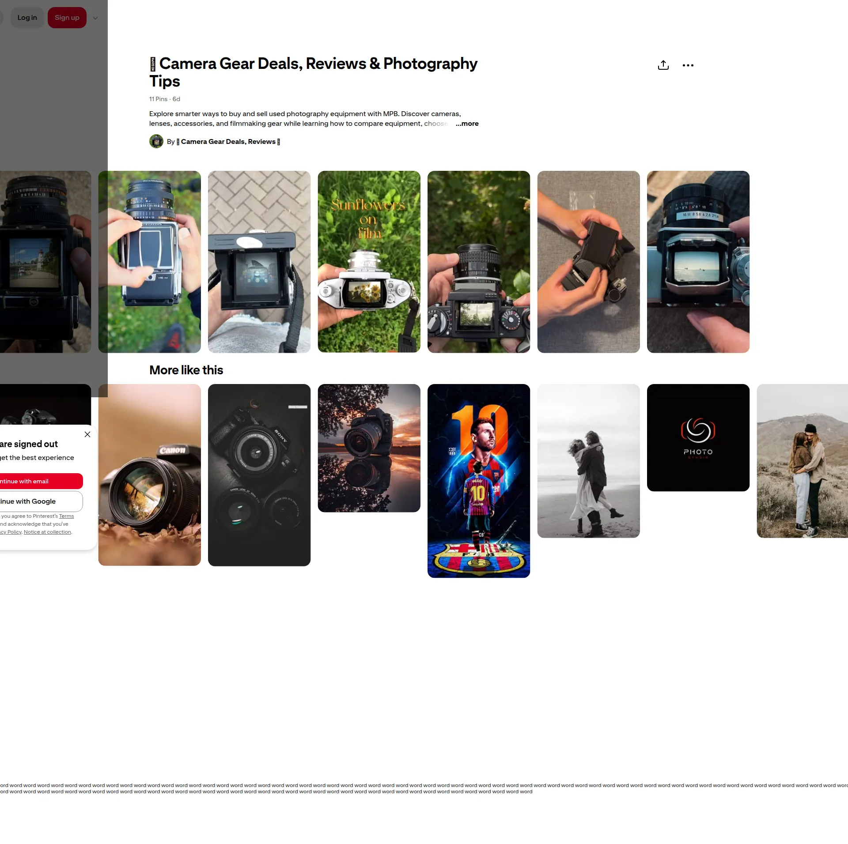Viewport: 848px width, 844px height.
Task: Open the blue camera ocean viewfinder pin
Action: click(x=698, y=262)
